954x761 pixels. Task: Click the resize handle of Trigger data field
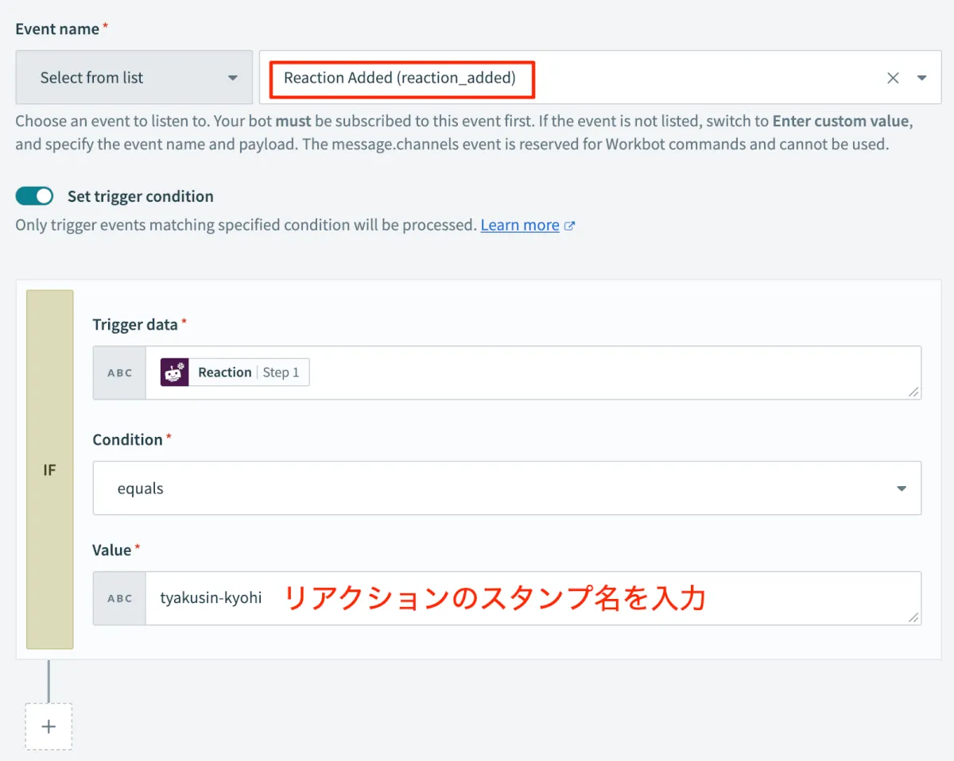coord(913,392)
